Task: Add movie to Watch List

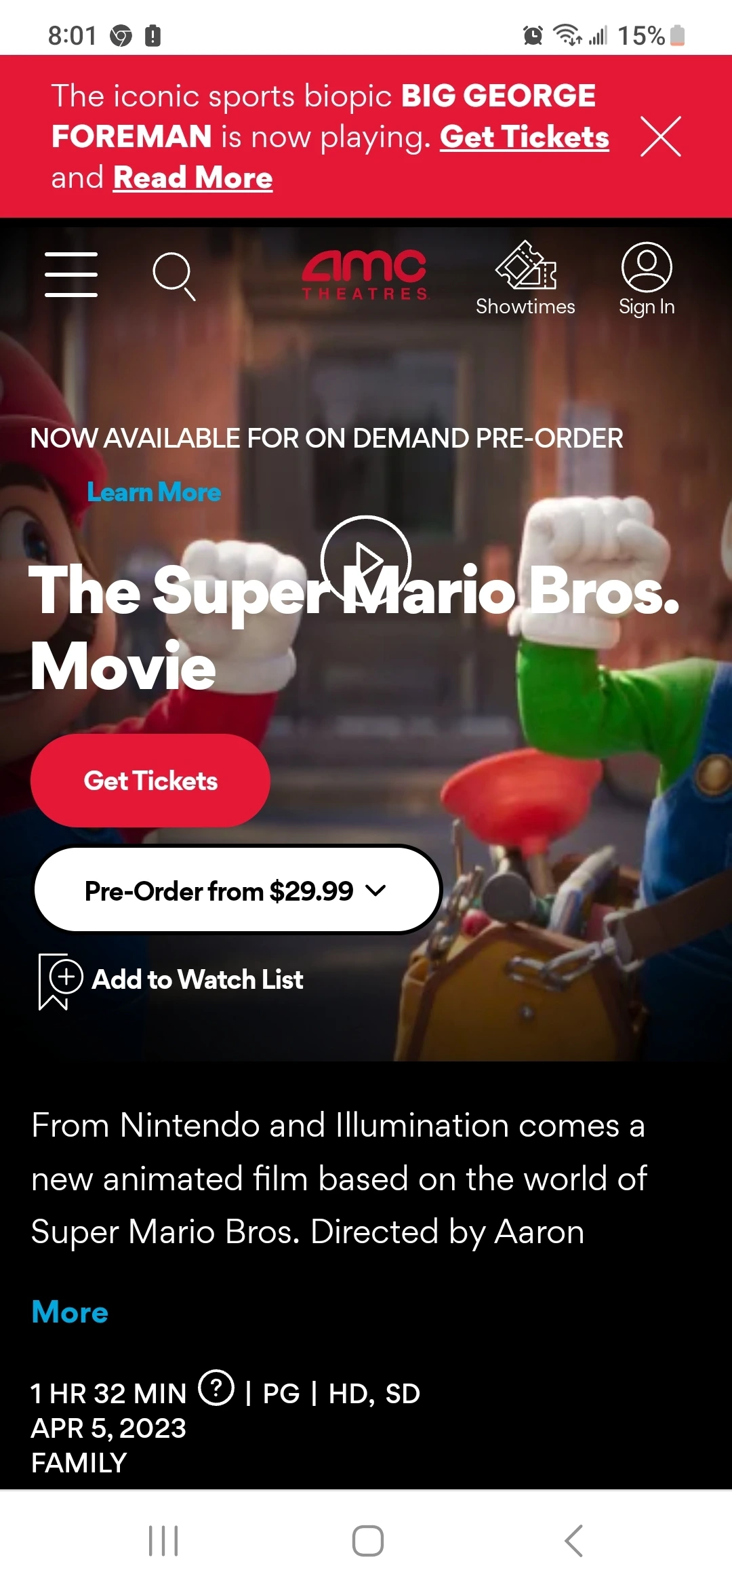Action: [171, 980]
